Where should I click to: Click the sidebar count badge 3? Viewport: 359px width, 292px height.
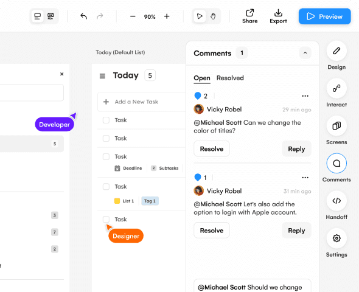[55, 215]
